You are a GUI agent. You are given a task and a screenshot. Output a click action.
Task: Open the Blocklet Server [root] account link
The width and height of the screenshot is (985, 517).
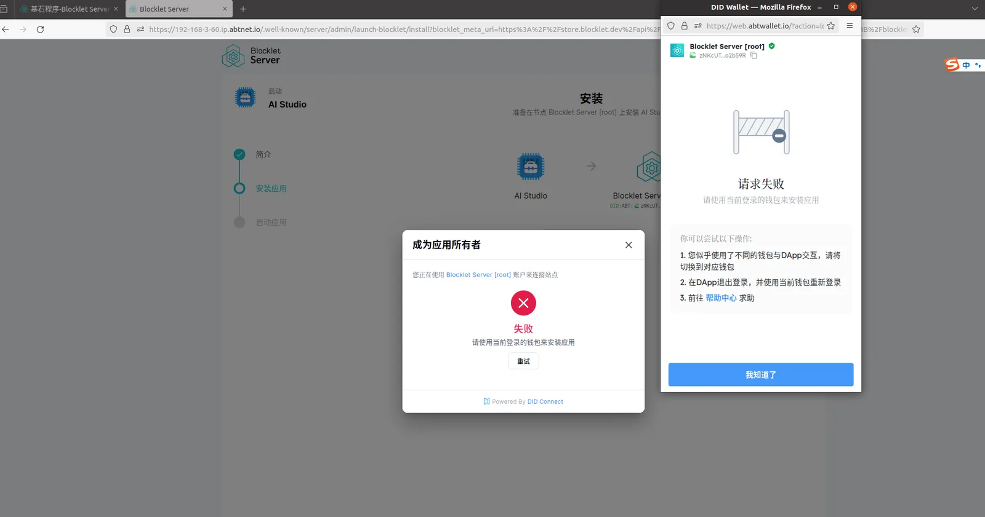[478, 275]
